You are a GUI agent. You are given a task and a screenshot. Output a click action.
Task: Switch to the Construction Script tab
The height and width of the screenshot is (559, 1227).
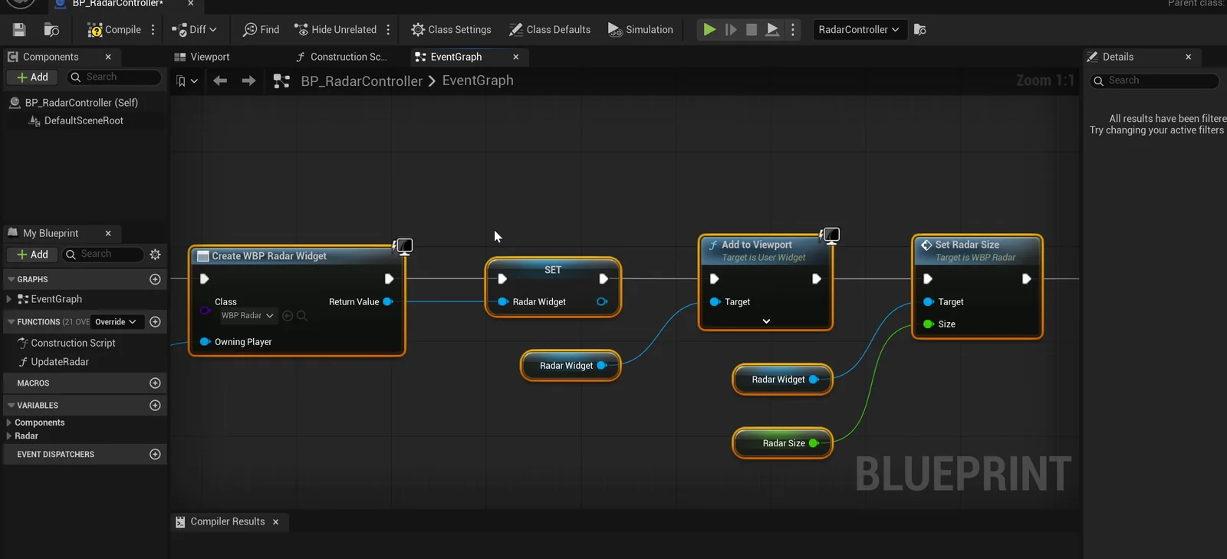341,57
